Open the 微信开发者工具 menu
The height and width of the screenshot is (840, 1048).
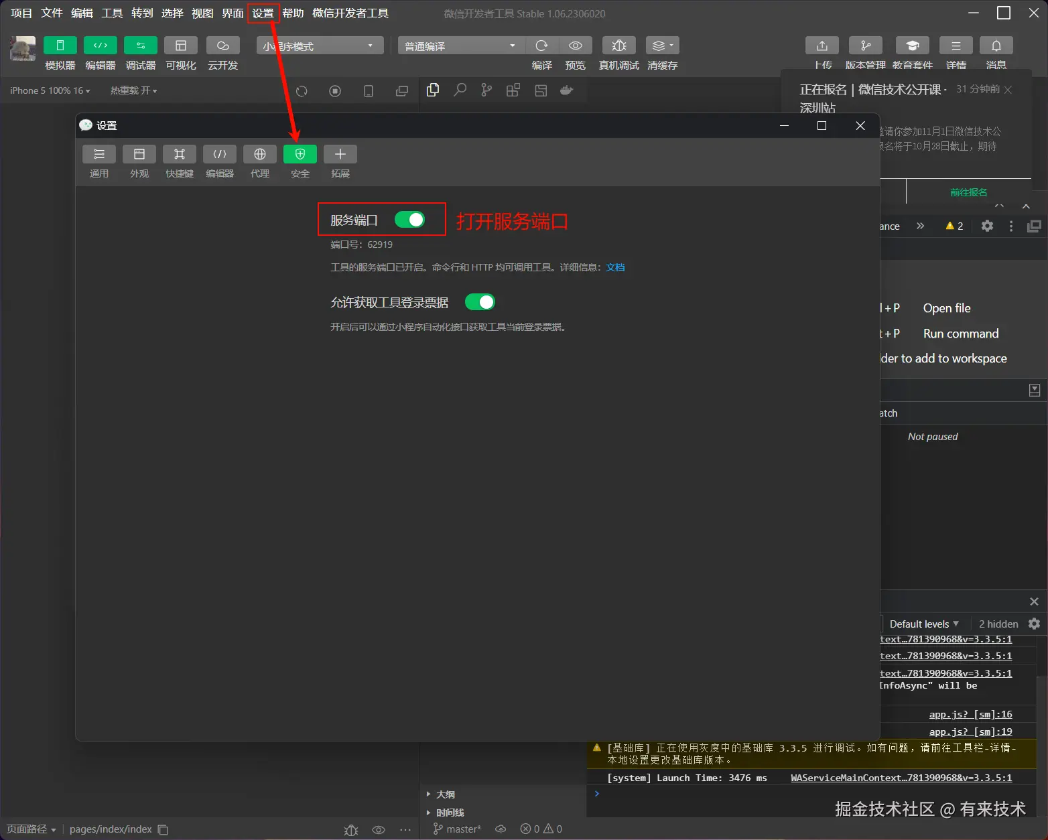coord(350,13)
